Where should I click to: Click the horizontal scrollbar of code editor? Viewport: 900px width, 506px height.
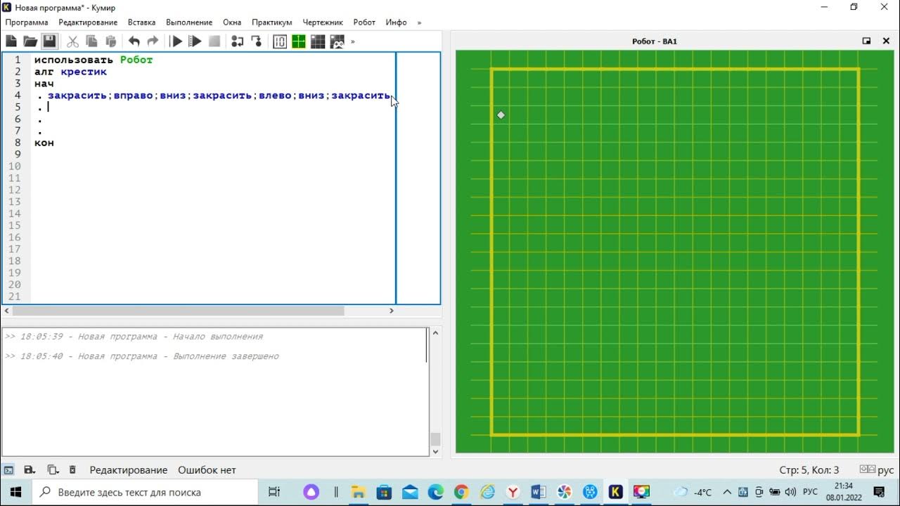[178, 311]
